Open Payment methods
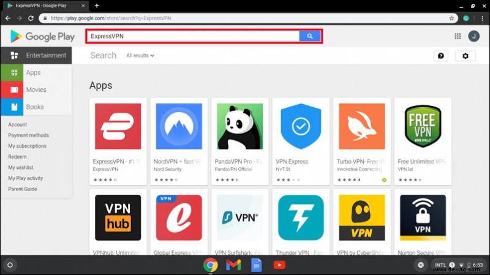 tap(28, 135)
